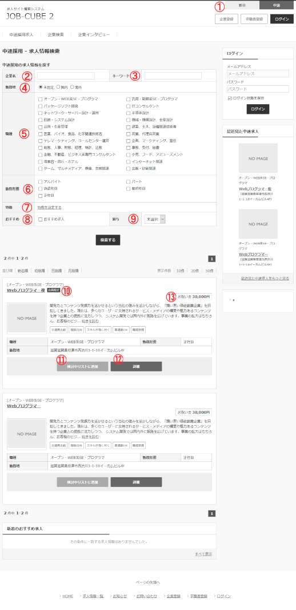Open first NO IMAGE thumbnail in recently viewed jobs
Screen dimensions: 296x610
258,158
